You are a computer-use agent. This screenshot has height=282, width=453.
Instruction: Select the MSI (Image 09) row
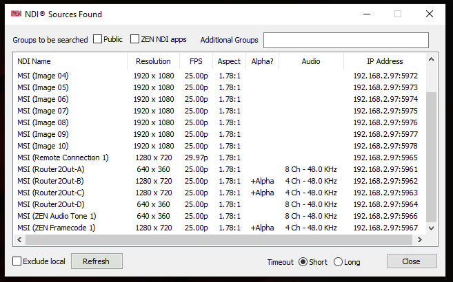[218, 134]
